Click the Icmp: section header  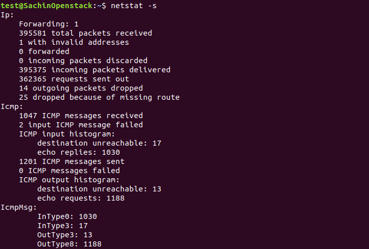[12, 107]
